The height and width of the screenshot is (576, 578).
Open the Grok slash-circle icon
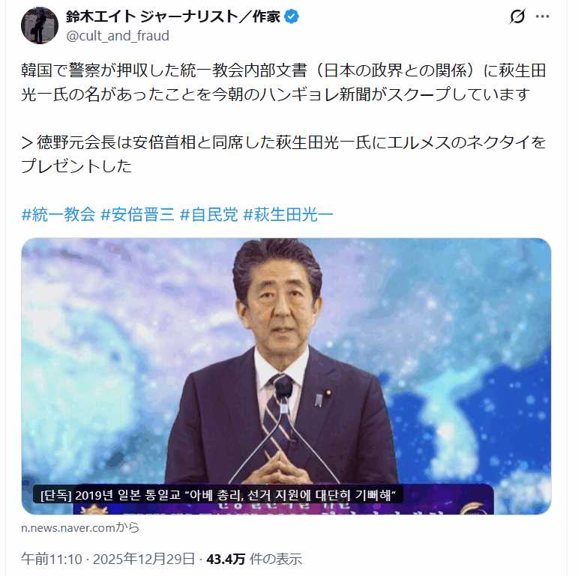[x=517, y=16]
